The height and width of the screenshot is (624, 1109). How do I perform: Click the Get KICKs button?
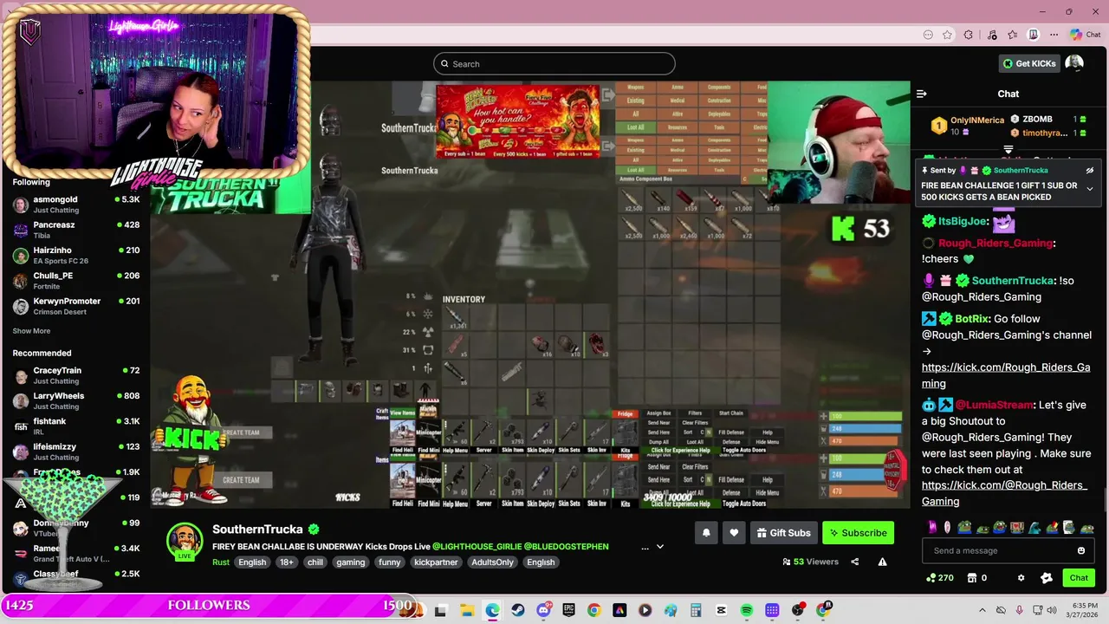[x=1029, y=63]
